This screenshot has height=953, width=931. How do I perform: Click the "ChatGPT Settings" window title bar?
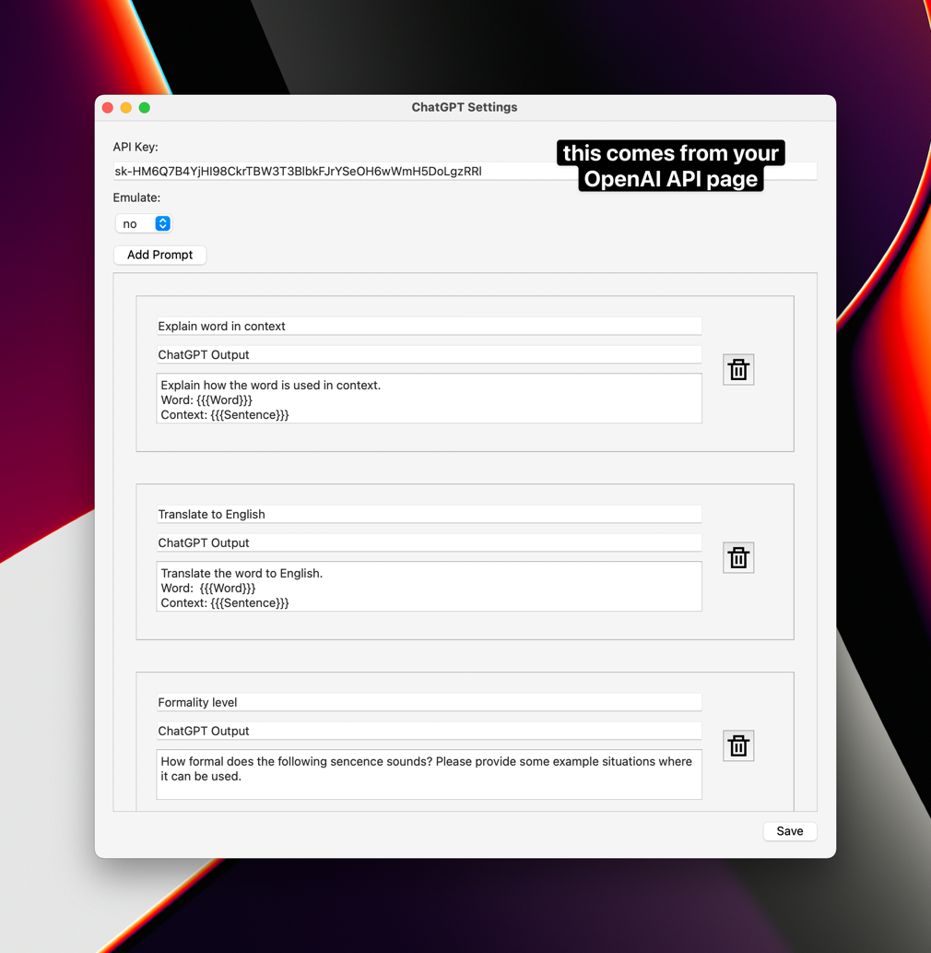tap(465, 108)
